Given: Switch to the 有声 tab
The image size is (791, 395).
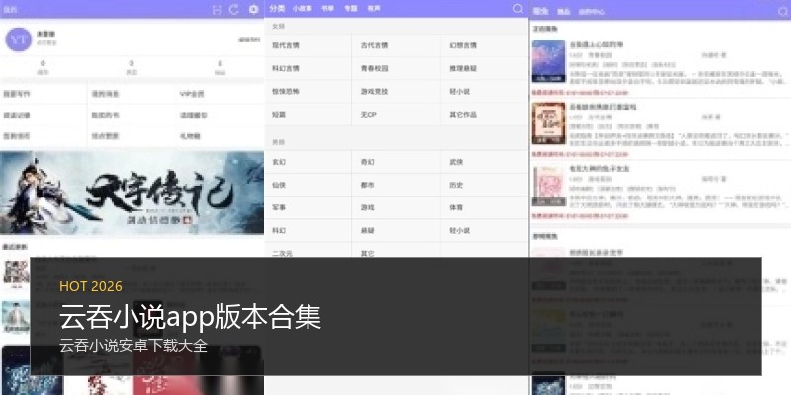Looking at the screenshot, I should click(x=374, y=9).
